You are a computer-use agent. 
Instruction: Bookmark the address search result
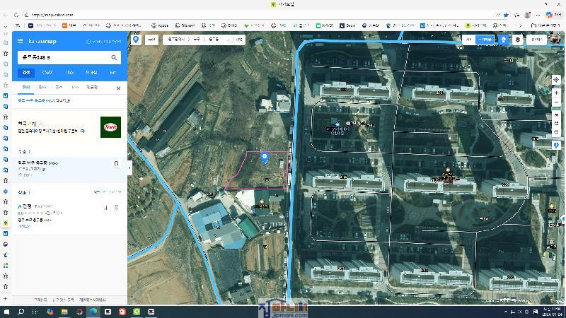coord(116,163)
